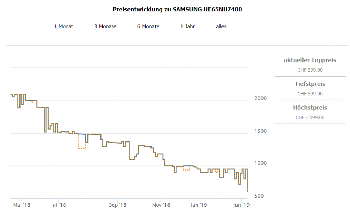Viewport: 350px width, 217px height.
Task: Select the aktueller Toppreis heading
Action: coord(310,60)
